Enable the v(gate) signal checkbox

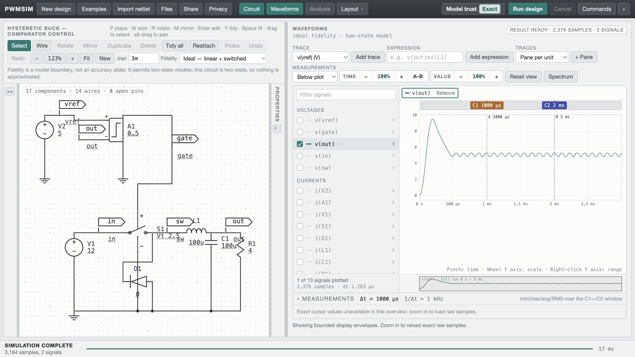(x=300, y=132)
